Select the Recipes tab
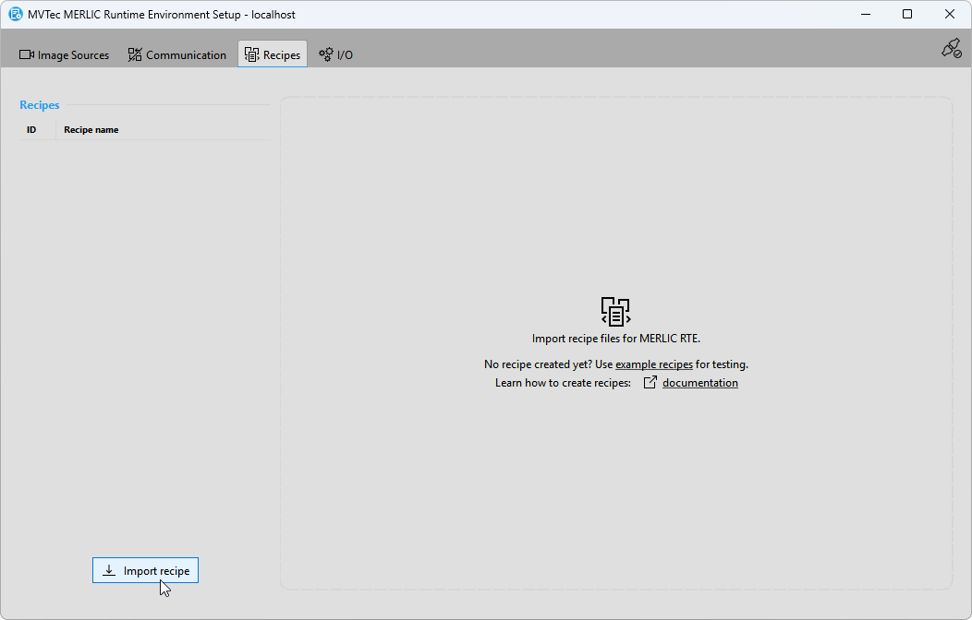Screen dimensions: 972x620 tap(273, 55)
